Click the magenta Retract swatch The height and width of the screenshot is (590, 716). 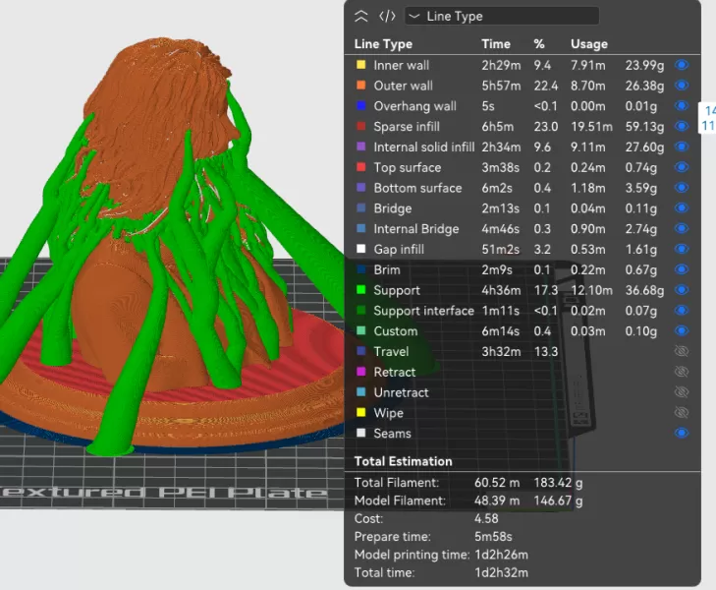(360, 372)
